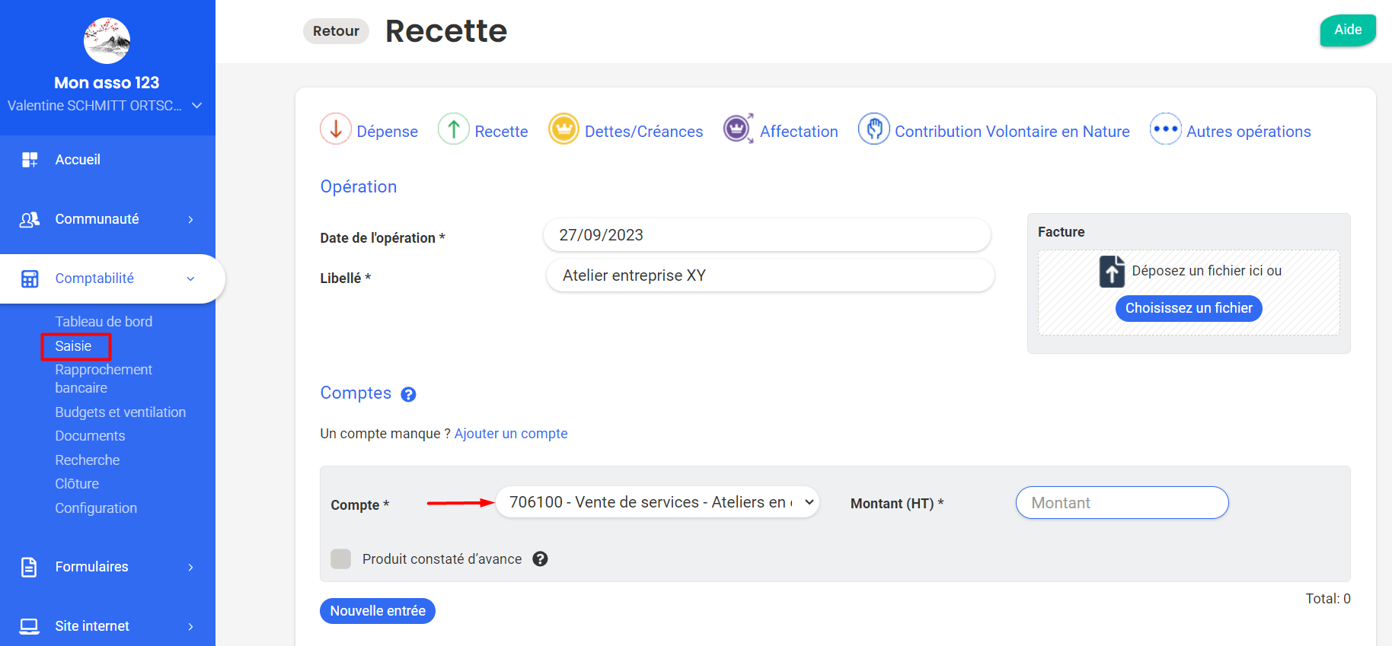Expand the Formulaires submenu chevron

click(x=190, y=568)
